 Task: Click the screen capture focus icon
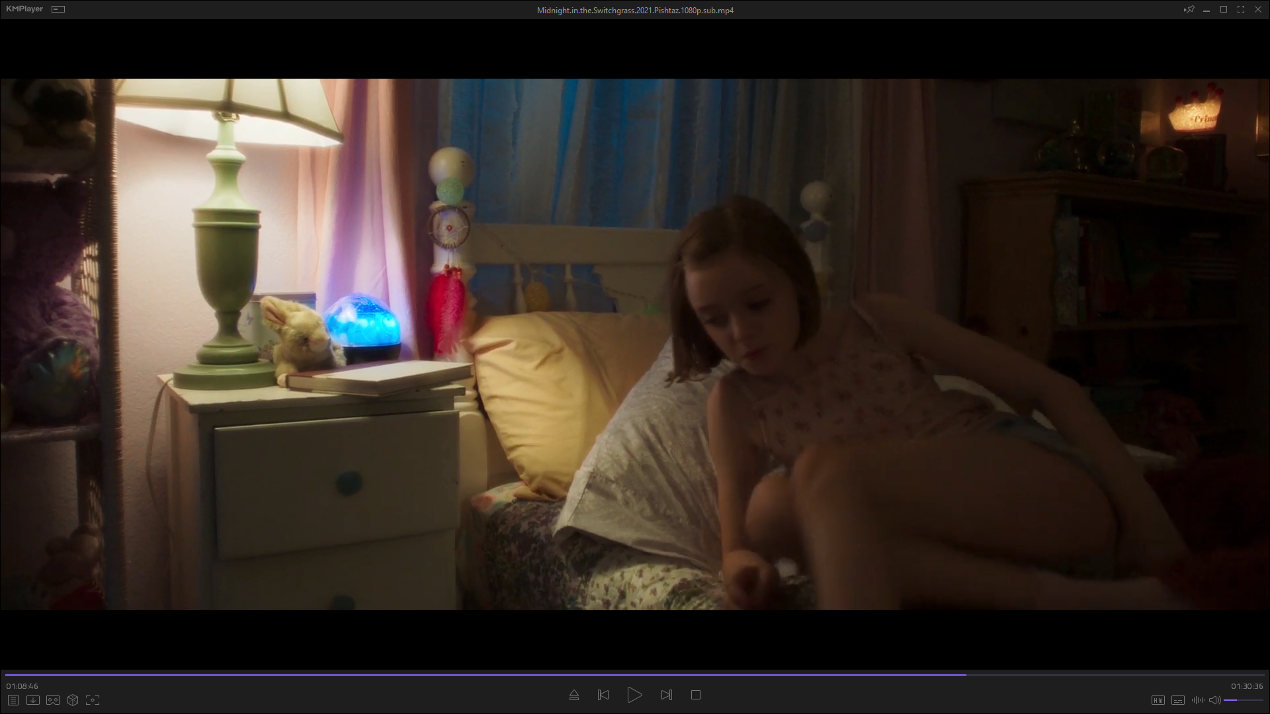93,700
